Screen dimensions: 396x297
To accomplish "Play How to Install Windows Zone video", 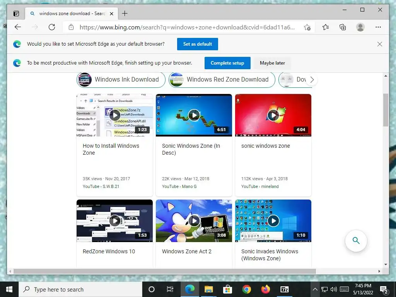I will (x=114, y=115).
